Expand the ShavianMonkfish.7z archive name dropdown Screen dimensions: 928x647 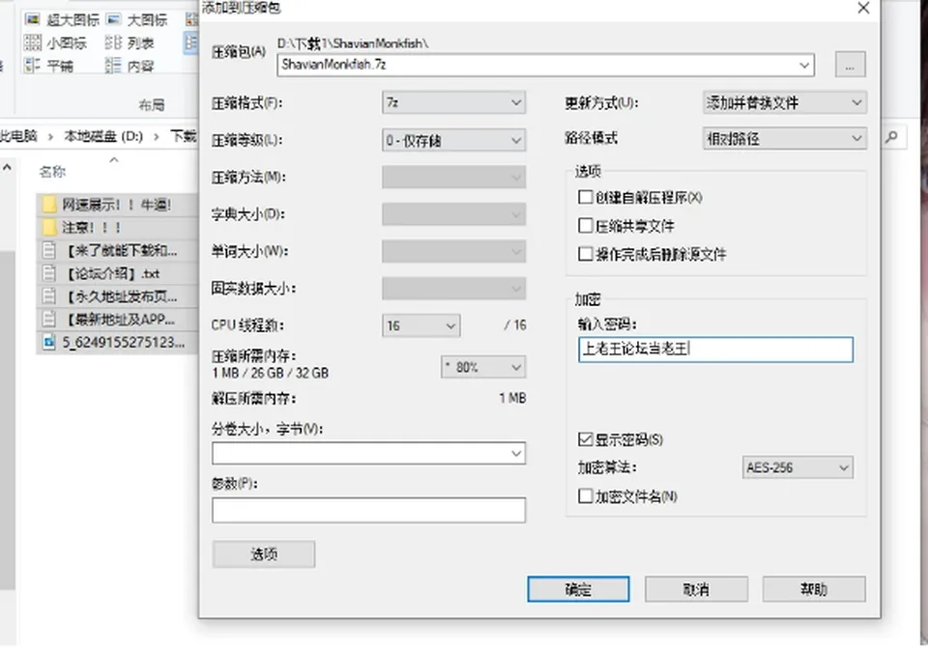[803, 65]
